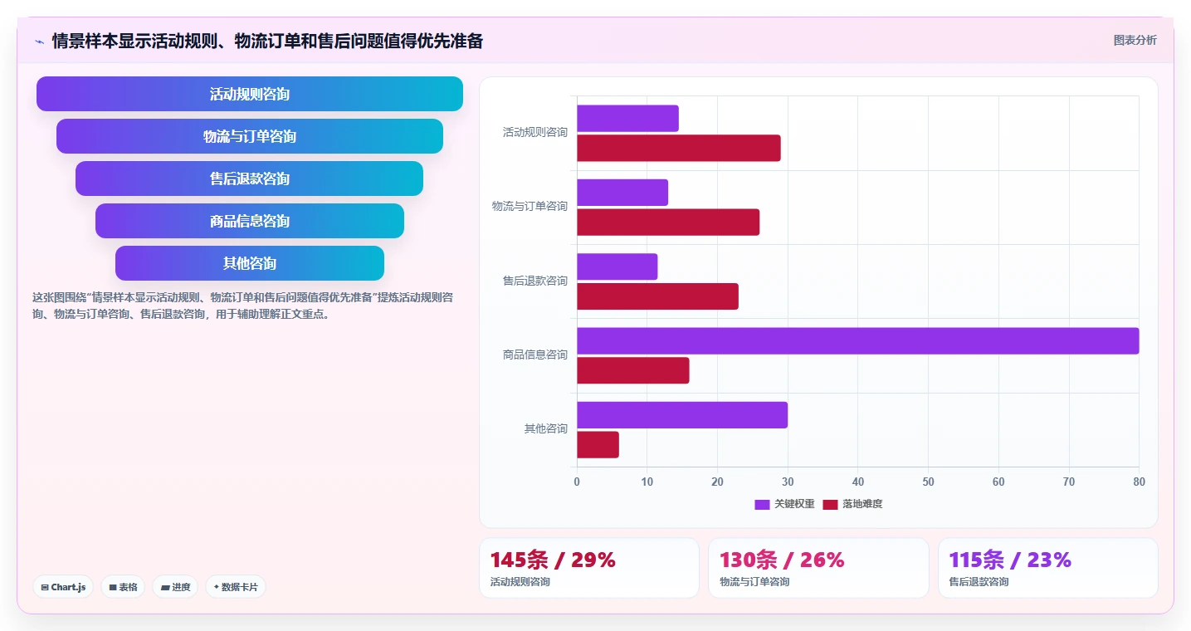Select the 物流与订单咨询 funnel stage

coord(250,136)
